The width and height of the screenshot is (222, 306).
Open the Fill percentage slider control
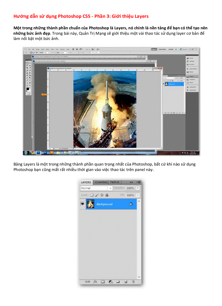point(137,195)
